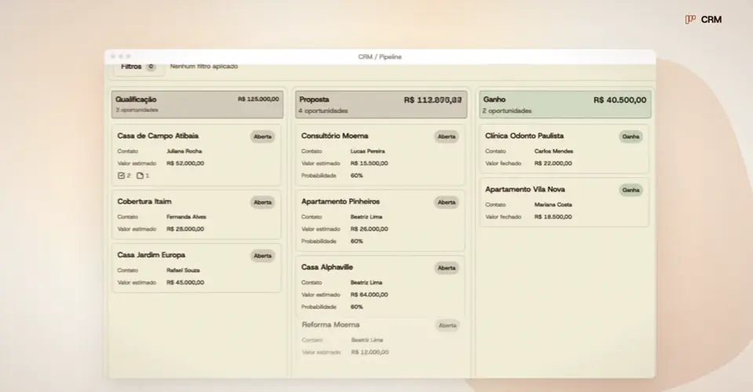The image size is (753, 392).
Task: Click value R$ 22.000,00
Action: click(553, 163)
